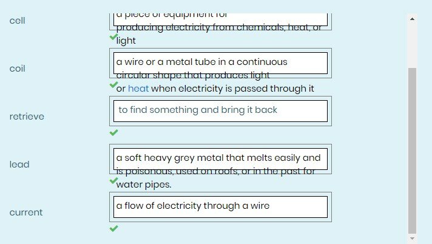Select the "to find something" retrieve field
This screenshot has width=432, height=244.
(221, 110)
